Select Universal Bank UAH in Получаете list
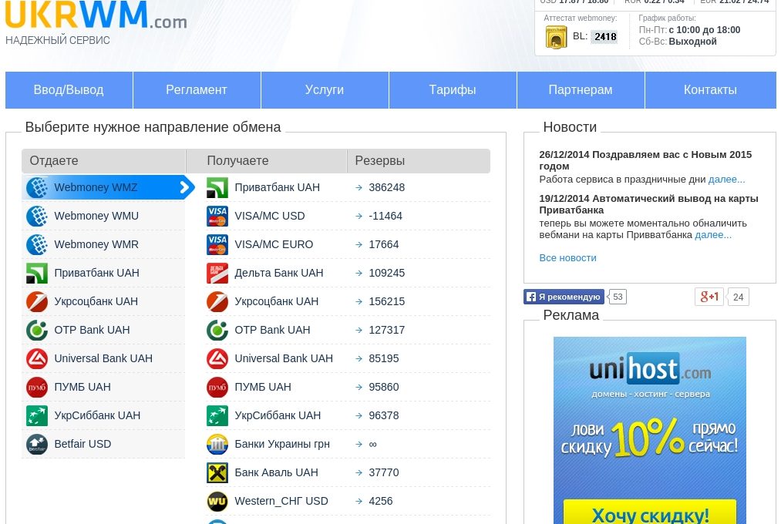This screenshot has height=524, width=781. click(x=284, y=358)
